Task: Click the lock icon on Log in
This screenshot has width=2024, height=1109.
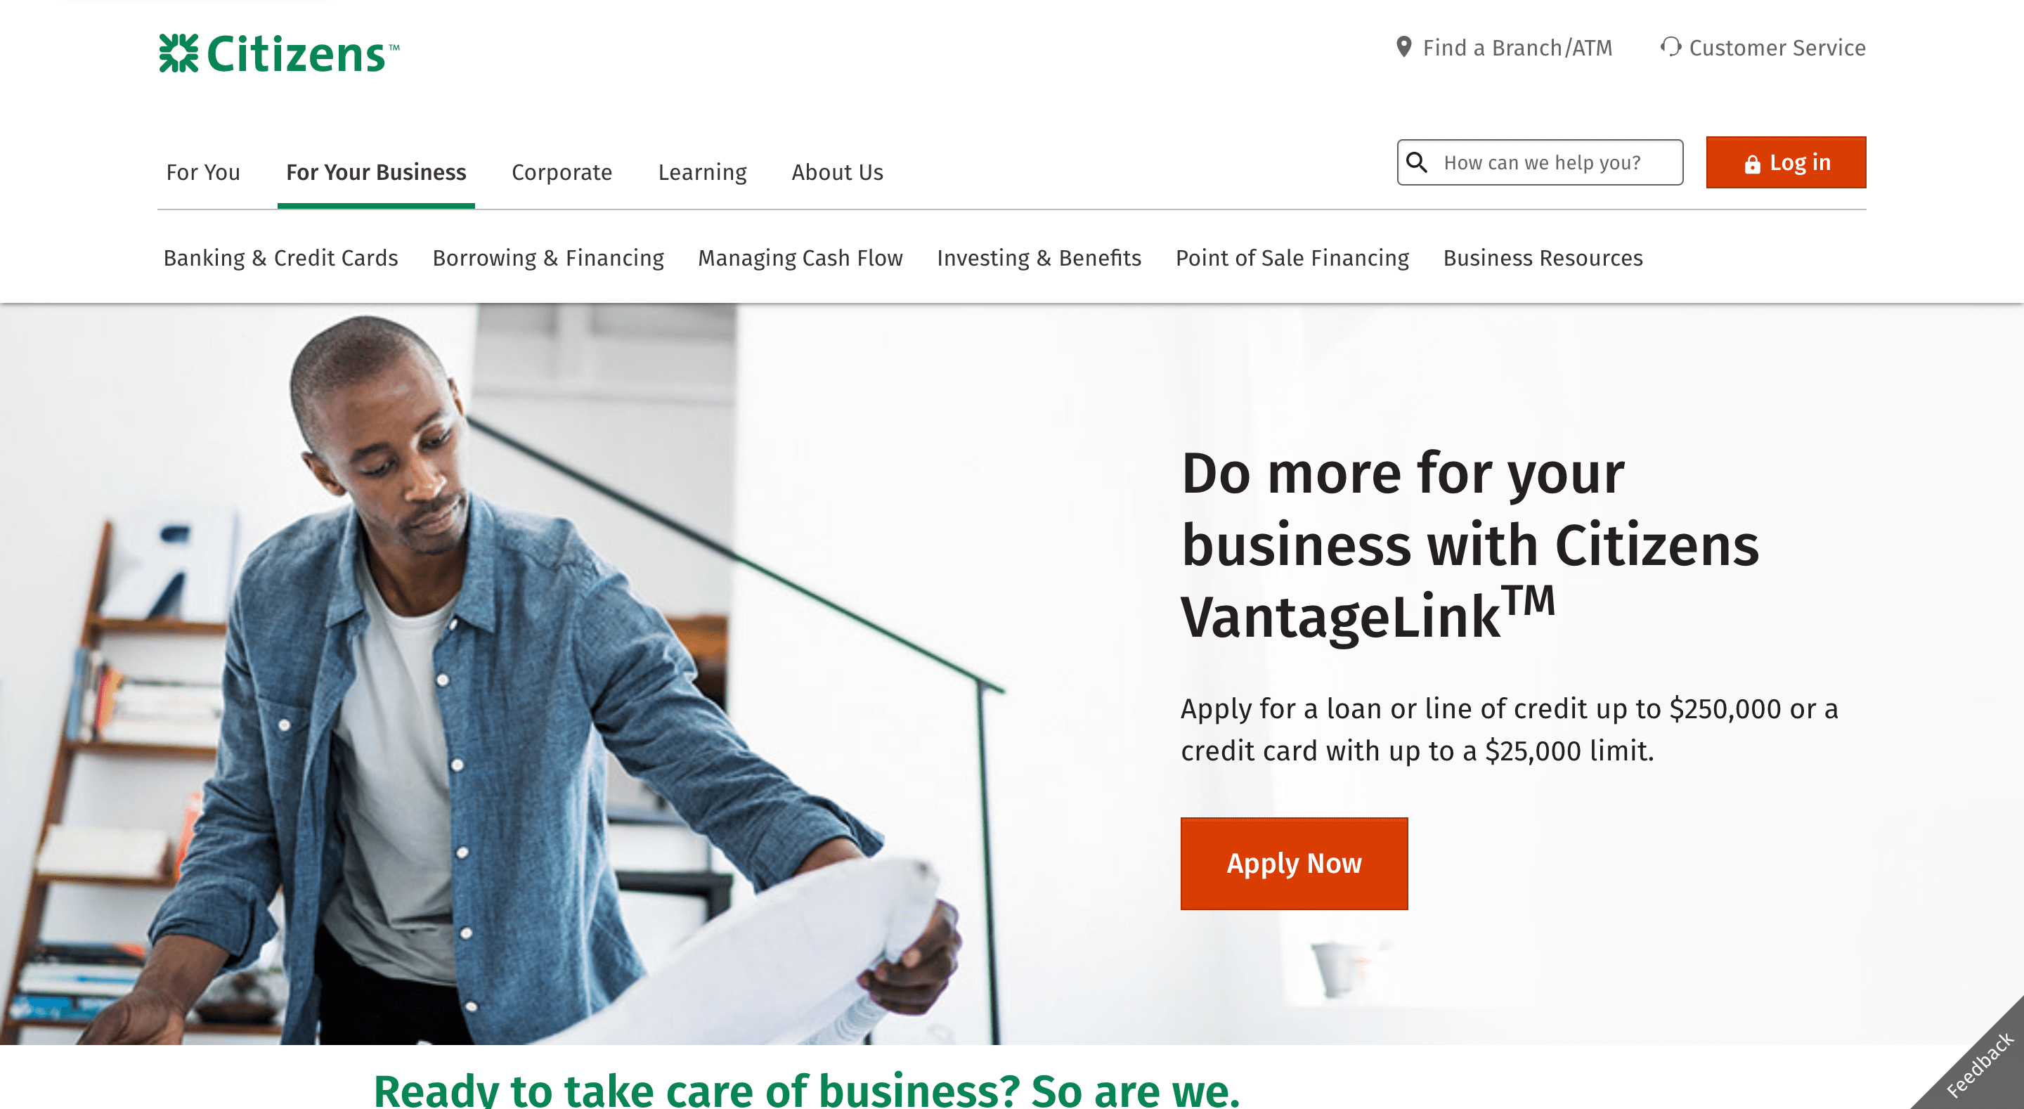Action: (1751, 164)
